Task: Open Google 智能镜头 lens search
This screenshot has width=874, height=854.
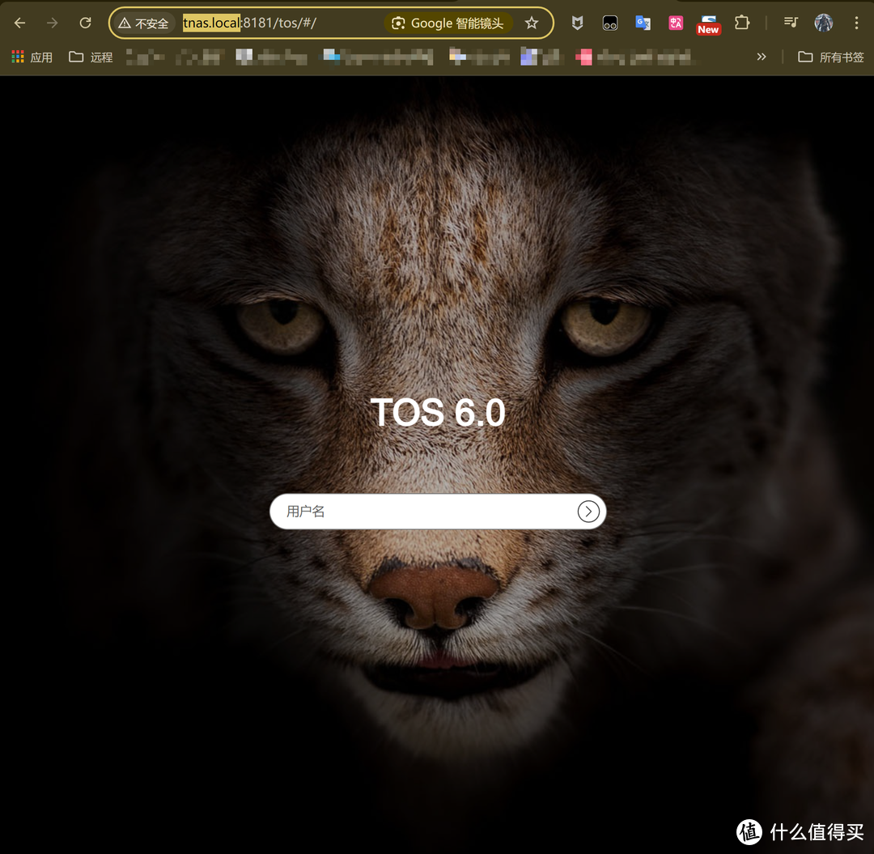Action: pos(448,23)
